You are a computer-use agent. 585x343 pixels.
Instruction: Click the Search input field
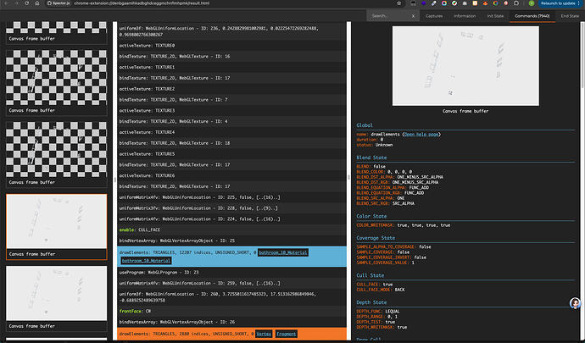[x=386, y=15]
